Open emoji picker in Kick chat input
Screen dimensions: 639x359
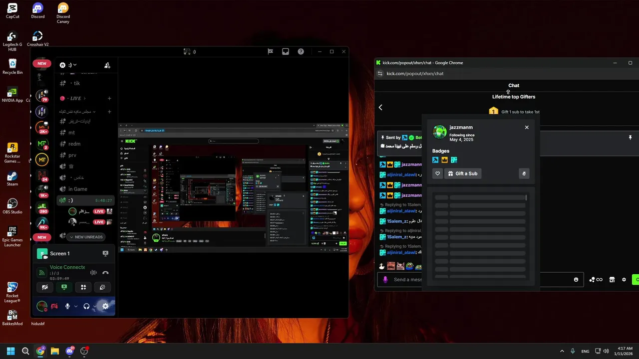[576, 280]
